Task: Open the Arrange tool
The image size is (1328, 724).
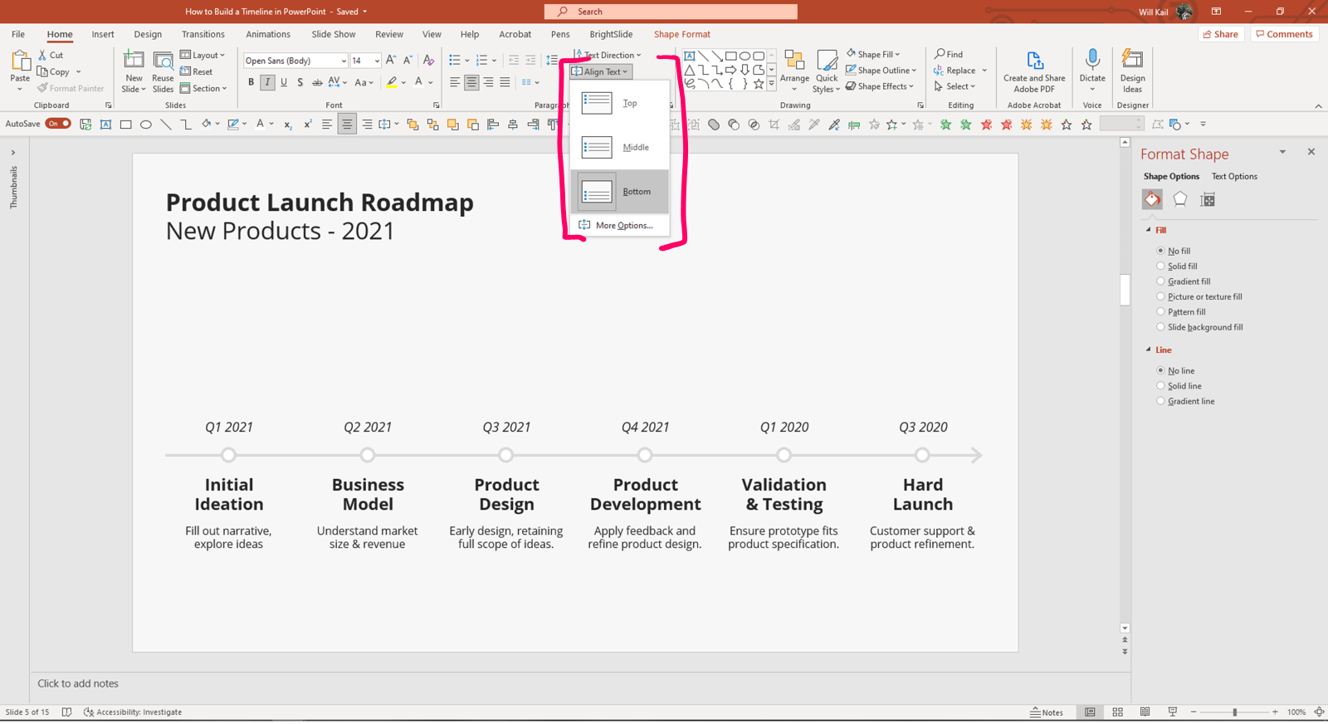Action: coord(794,71)
